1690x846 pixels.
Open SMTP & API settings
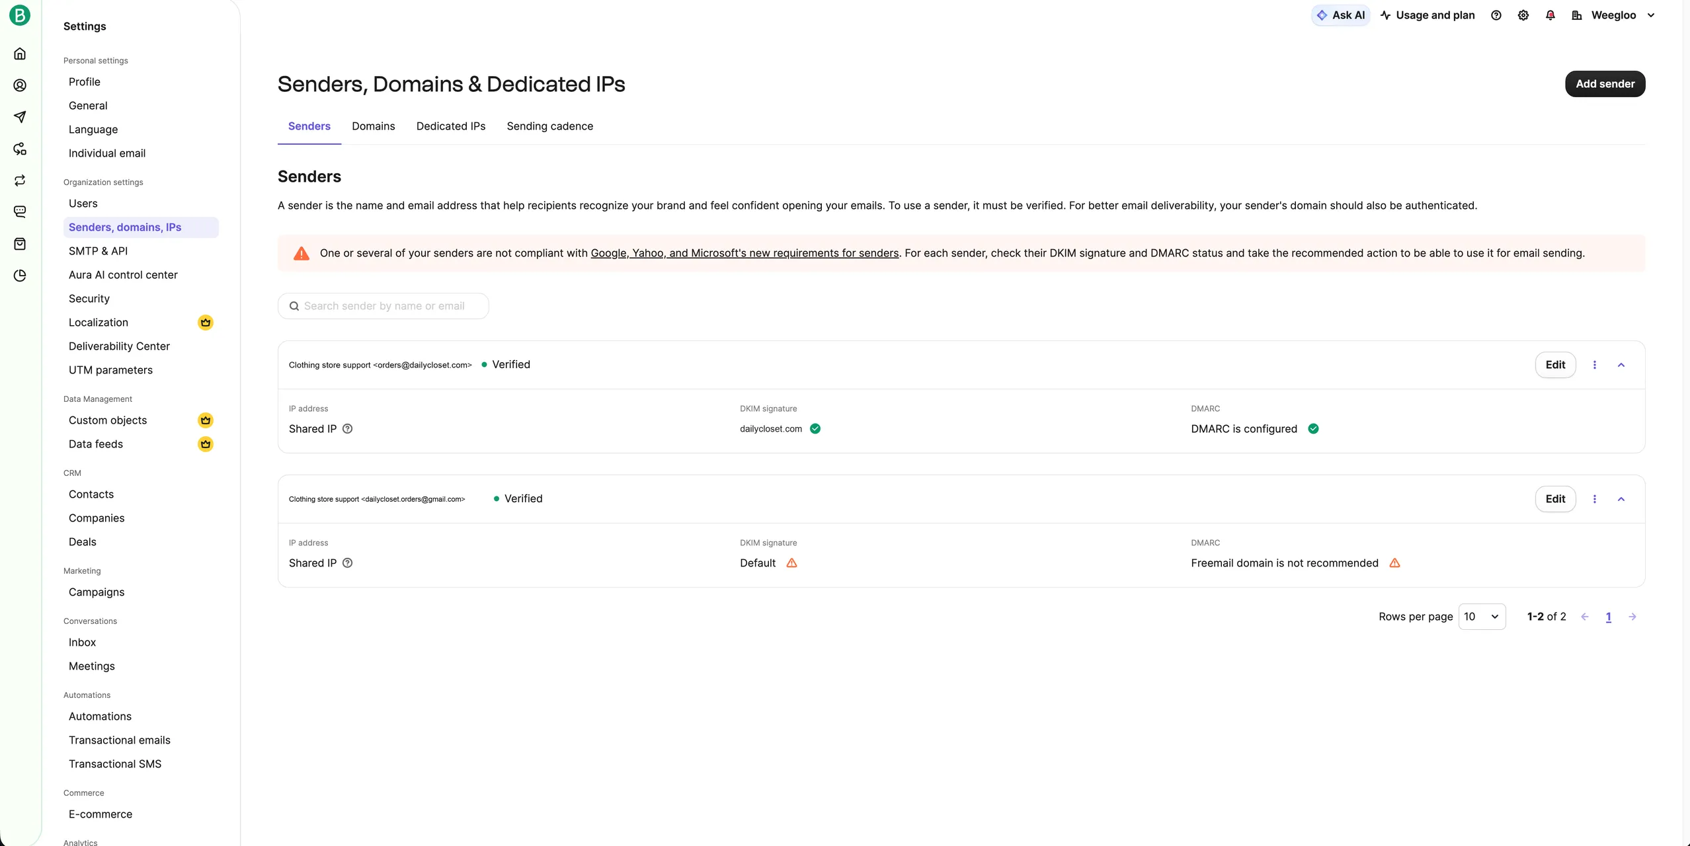(99, 251)
